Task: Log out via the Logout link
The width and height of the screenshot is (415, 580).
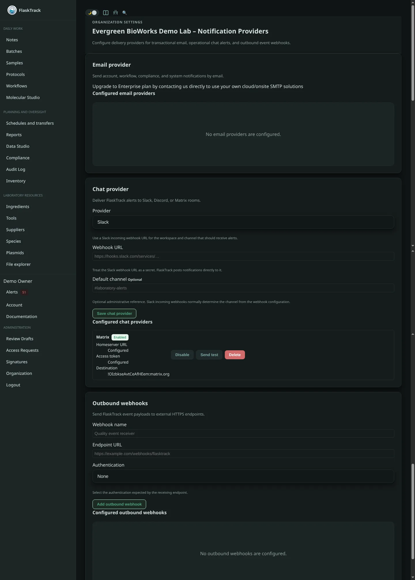Action: click(13, 385)
